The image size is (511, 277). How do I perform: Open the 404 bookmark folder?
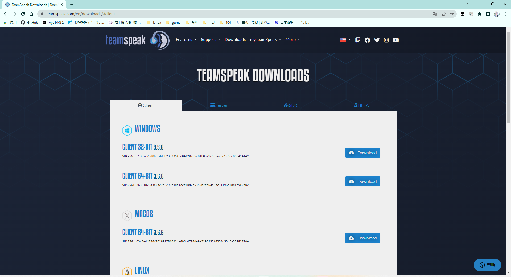(x=225, y=22)
